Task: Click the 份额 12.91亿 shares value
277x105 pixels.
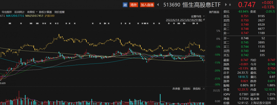Action: click(243, 103)
